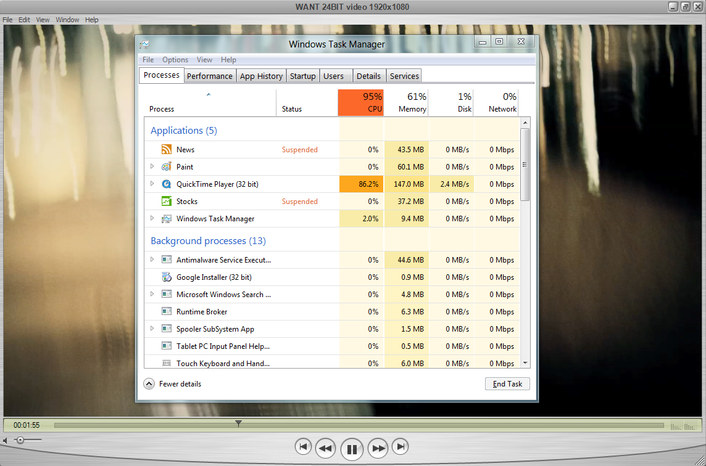The height and width of the screenshot is (466, 706).
Task: Skip to beginning in QuickTime
Action: 304,447
